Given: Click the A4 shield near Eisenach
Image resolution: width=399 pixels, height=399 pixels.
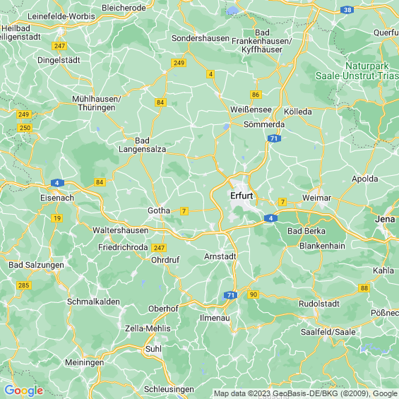Looking at the screenshot, I should pos(57,183).
